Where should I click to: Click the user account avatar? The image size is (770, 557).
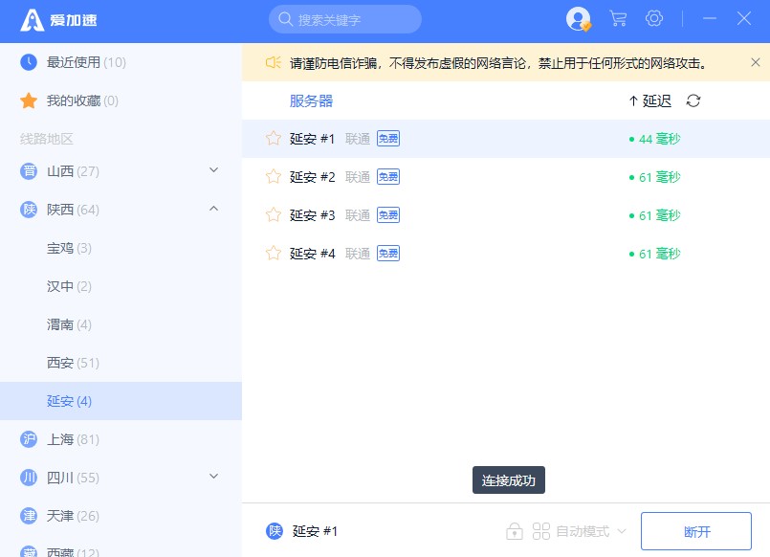pyautogui.click(x=578, y=19)
